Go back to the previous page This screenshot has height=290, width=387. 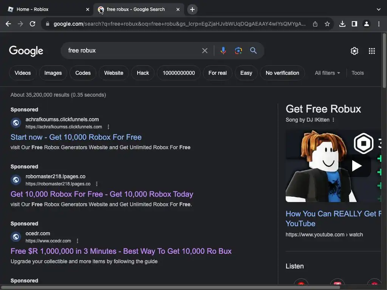pyautogui.click(x=8, y=24)
